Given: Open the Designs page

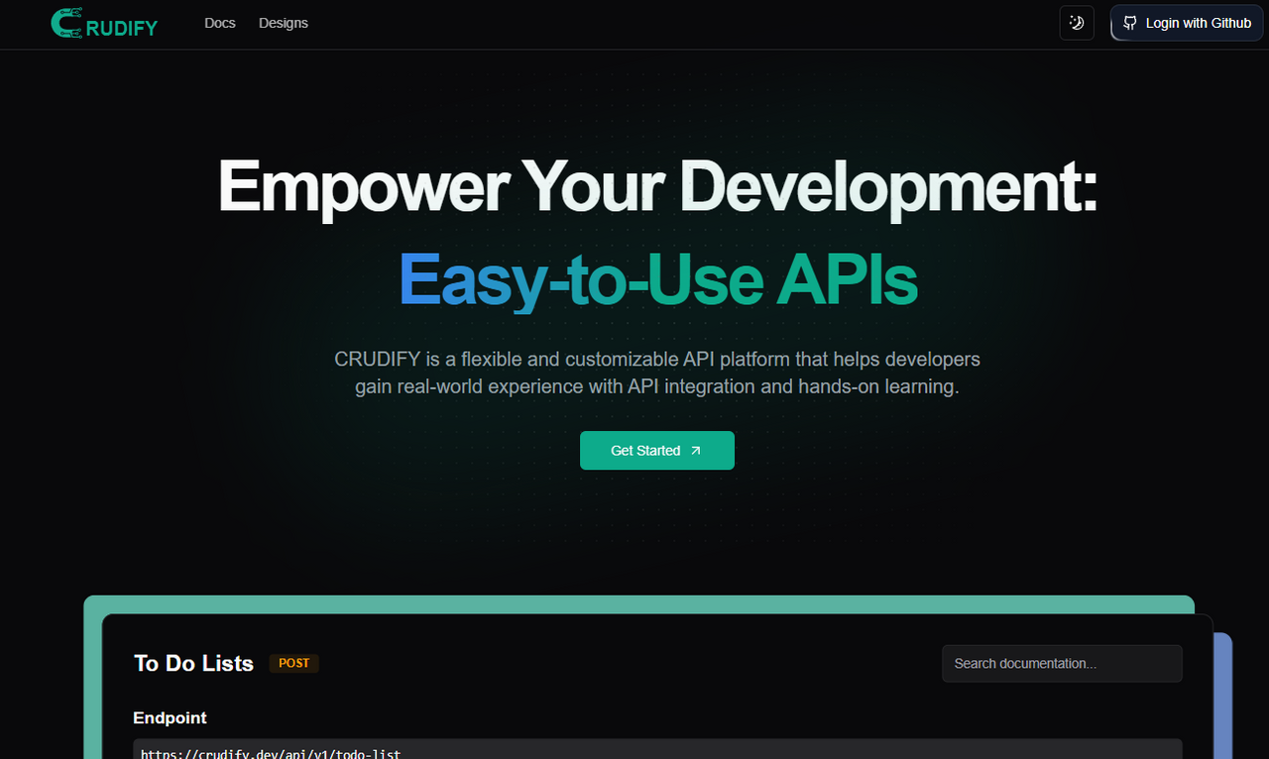Looking at the screenshot, I should pos(284,23).
